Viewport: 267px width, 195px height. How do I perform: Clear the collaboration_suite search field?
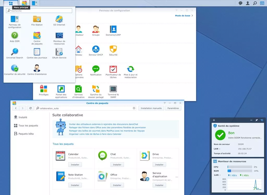pyautogui.click(x=134, y=108)
